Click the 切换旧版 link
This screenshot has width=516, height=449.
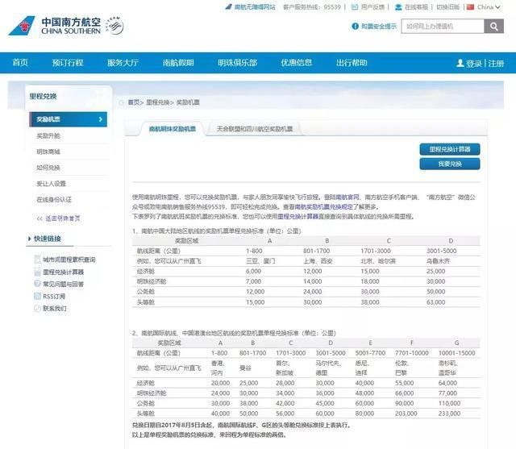447,7
